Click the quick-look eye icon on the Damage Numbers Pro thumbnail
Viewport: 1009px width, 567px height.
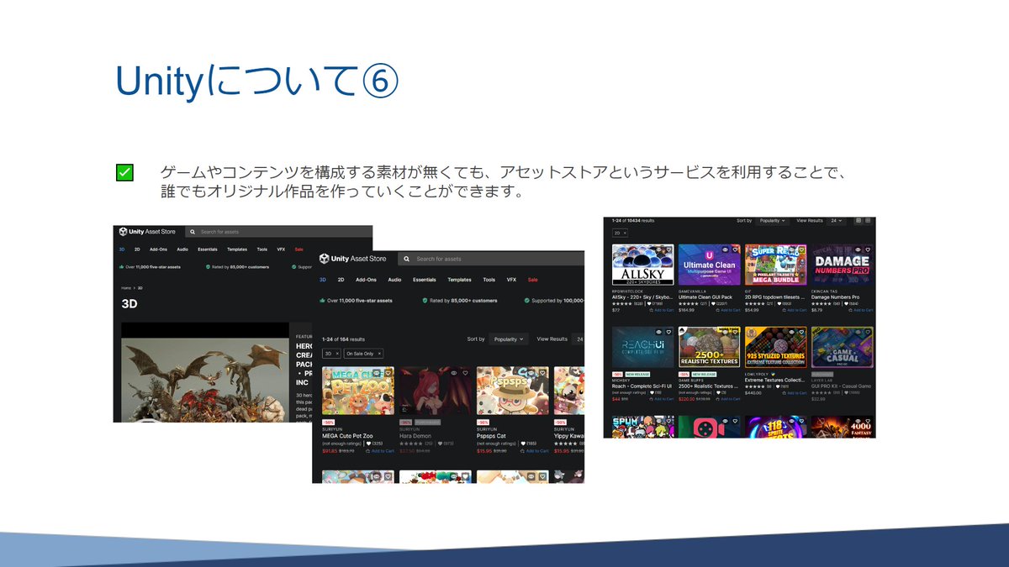point(858,249)
